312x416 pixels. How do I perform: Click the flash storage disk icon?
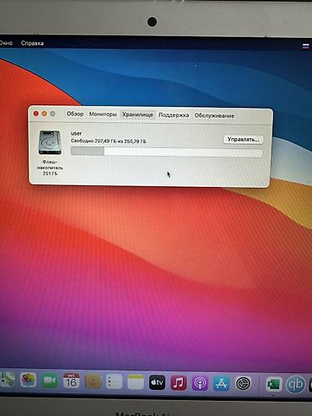click(x=50, y=142)
